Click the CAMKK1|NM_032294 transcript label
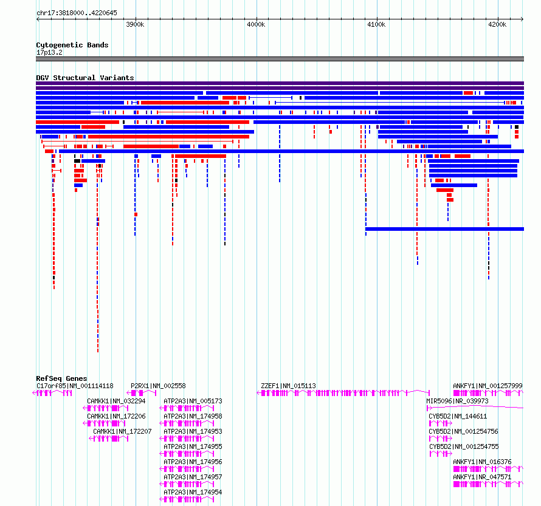Screen dimensions: 541x506 pos(116,401)
